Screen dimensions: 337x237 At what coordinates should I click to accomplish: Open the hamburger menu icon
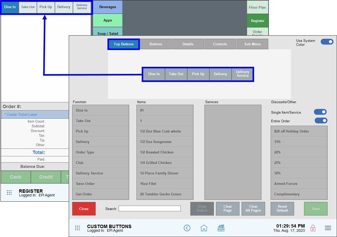(x=328, y=228)
